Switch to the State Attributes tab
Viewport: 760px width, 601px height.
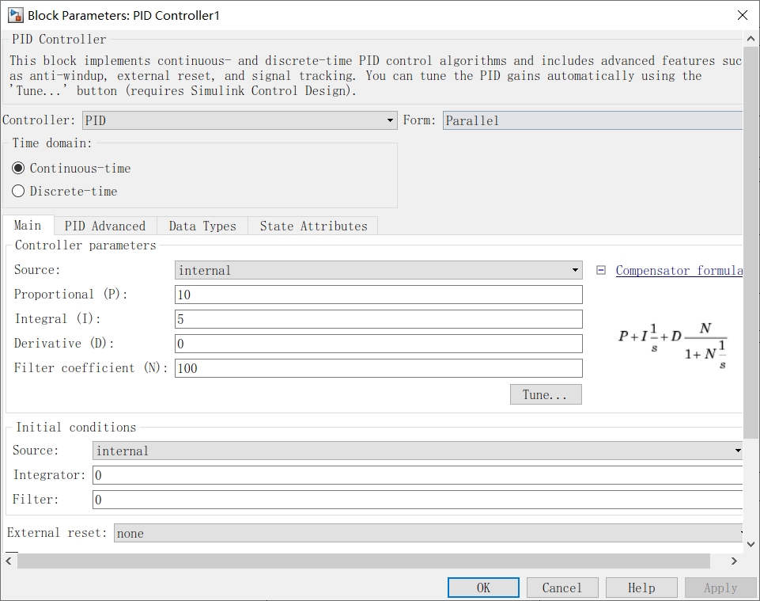tap(313, 226)
